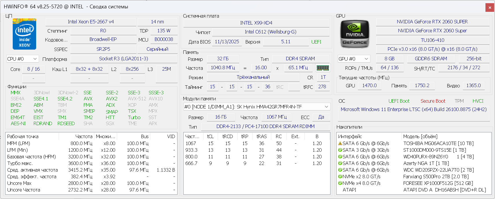Click the PCIe v3.0 x16 bus info
495x199 pixels.
432,49
